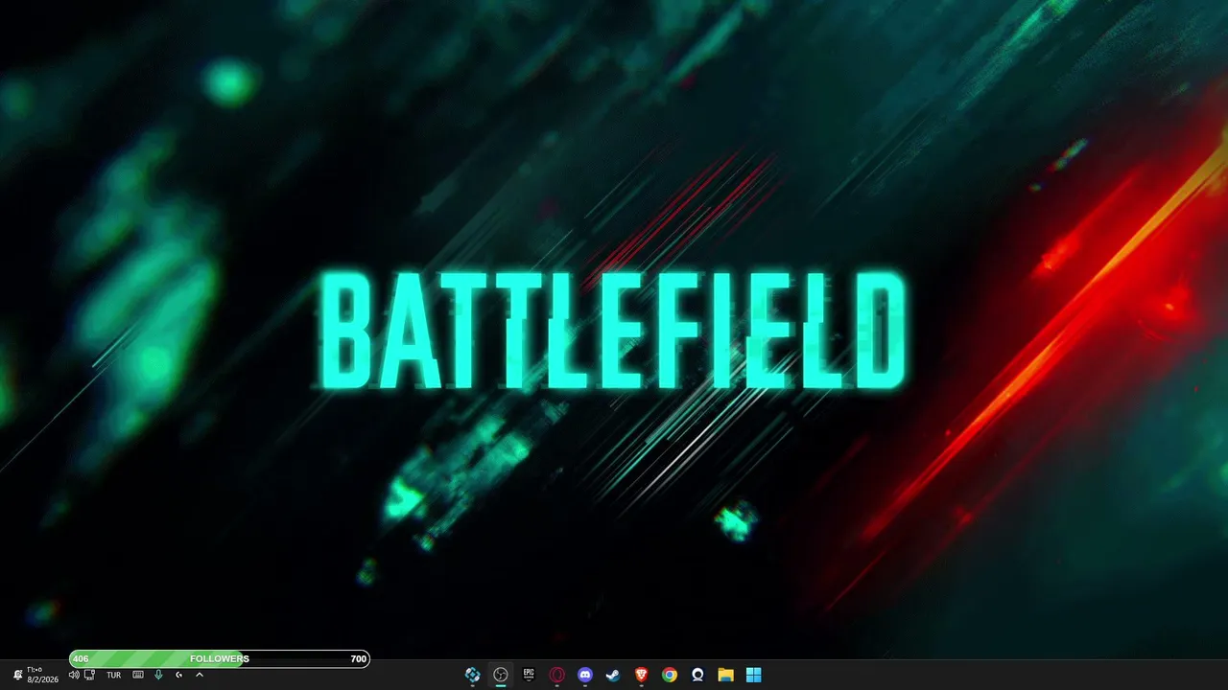Click the speaker volume tray icon
This screenshot has width=1228, height=690.
(74, 675)
